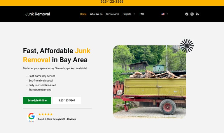Go to the Home menu item
Screen dimensions: 224x133
(83, 14)
